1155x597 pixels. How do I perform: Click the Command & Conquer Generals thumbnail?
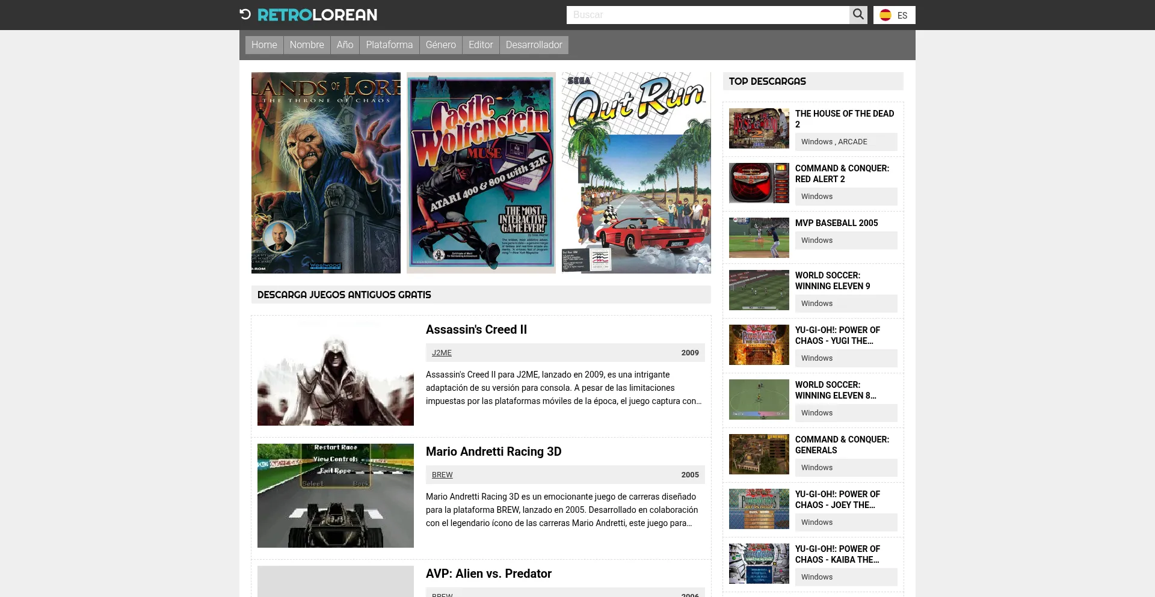click(759, 454)
